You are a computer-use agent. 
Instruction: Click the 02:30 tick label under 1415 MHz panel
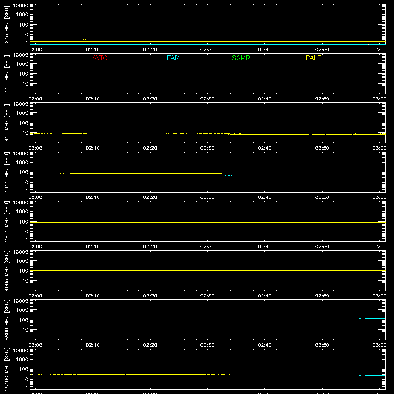click(207, 197)
